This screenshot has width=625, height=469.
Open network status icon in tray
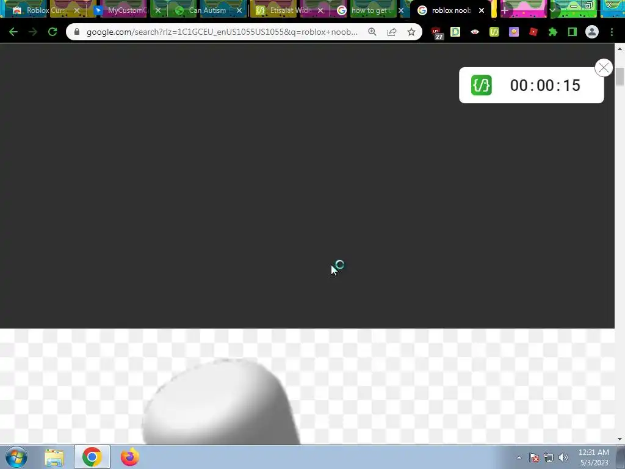[x=549, y=457]
